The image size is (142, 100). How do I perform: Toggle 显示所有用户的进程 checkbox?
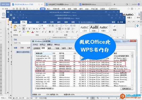[x=36, y=88]
